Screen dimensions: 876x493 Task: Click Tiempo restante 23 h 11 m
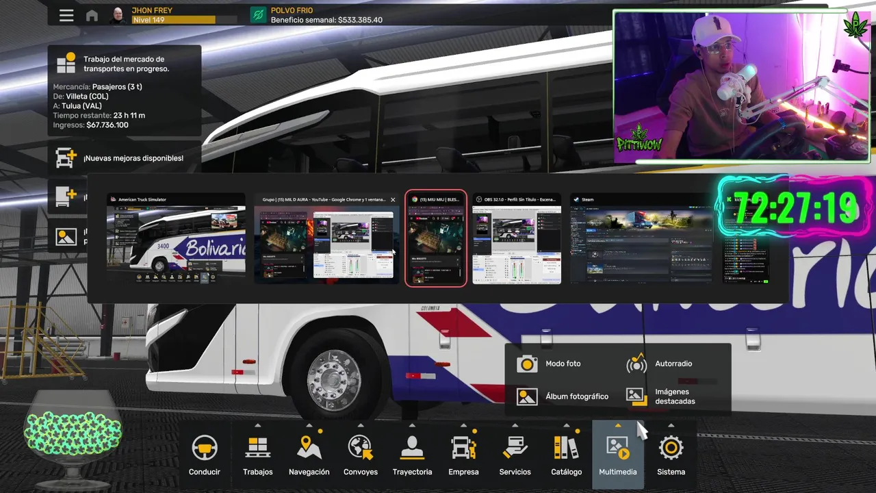[x=99, y=116]
